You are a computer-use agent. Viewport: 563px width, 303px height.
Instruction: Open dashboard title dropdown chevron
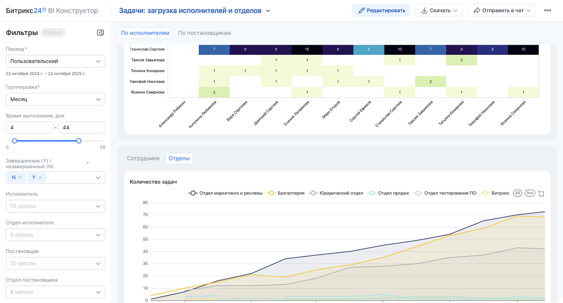(x=268, y=11)
